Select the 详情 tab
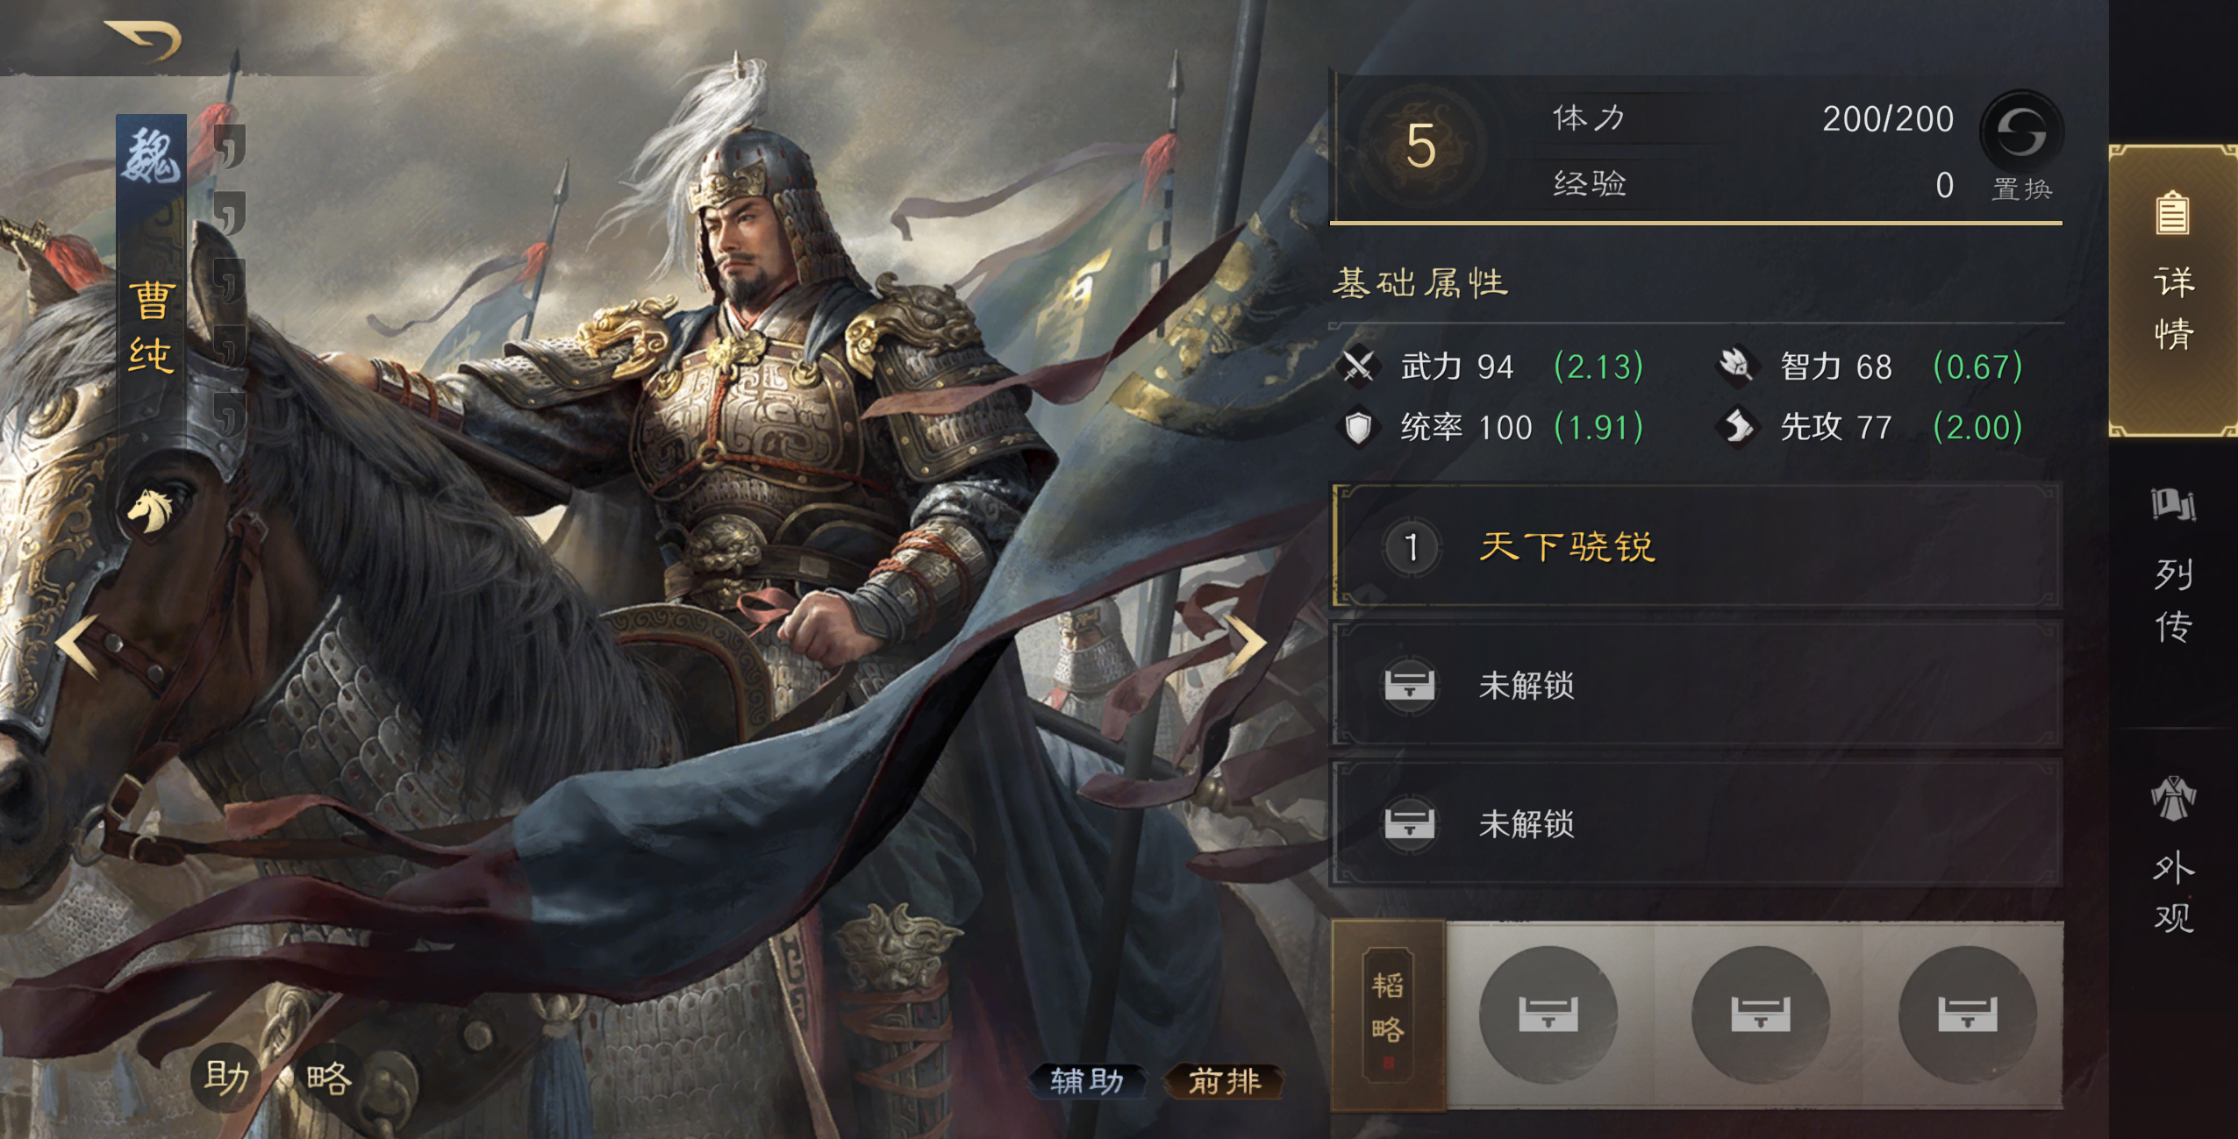The image size is (2238, 1139). point(2173,291)
